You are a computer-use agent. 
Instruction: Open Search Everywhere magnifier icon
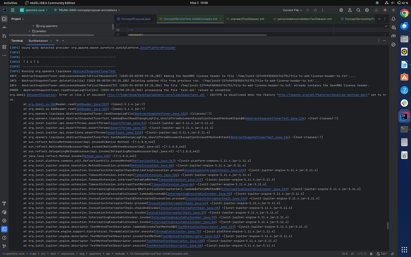coord(358,10)
